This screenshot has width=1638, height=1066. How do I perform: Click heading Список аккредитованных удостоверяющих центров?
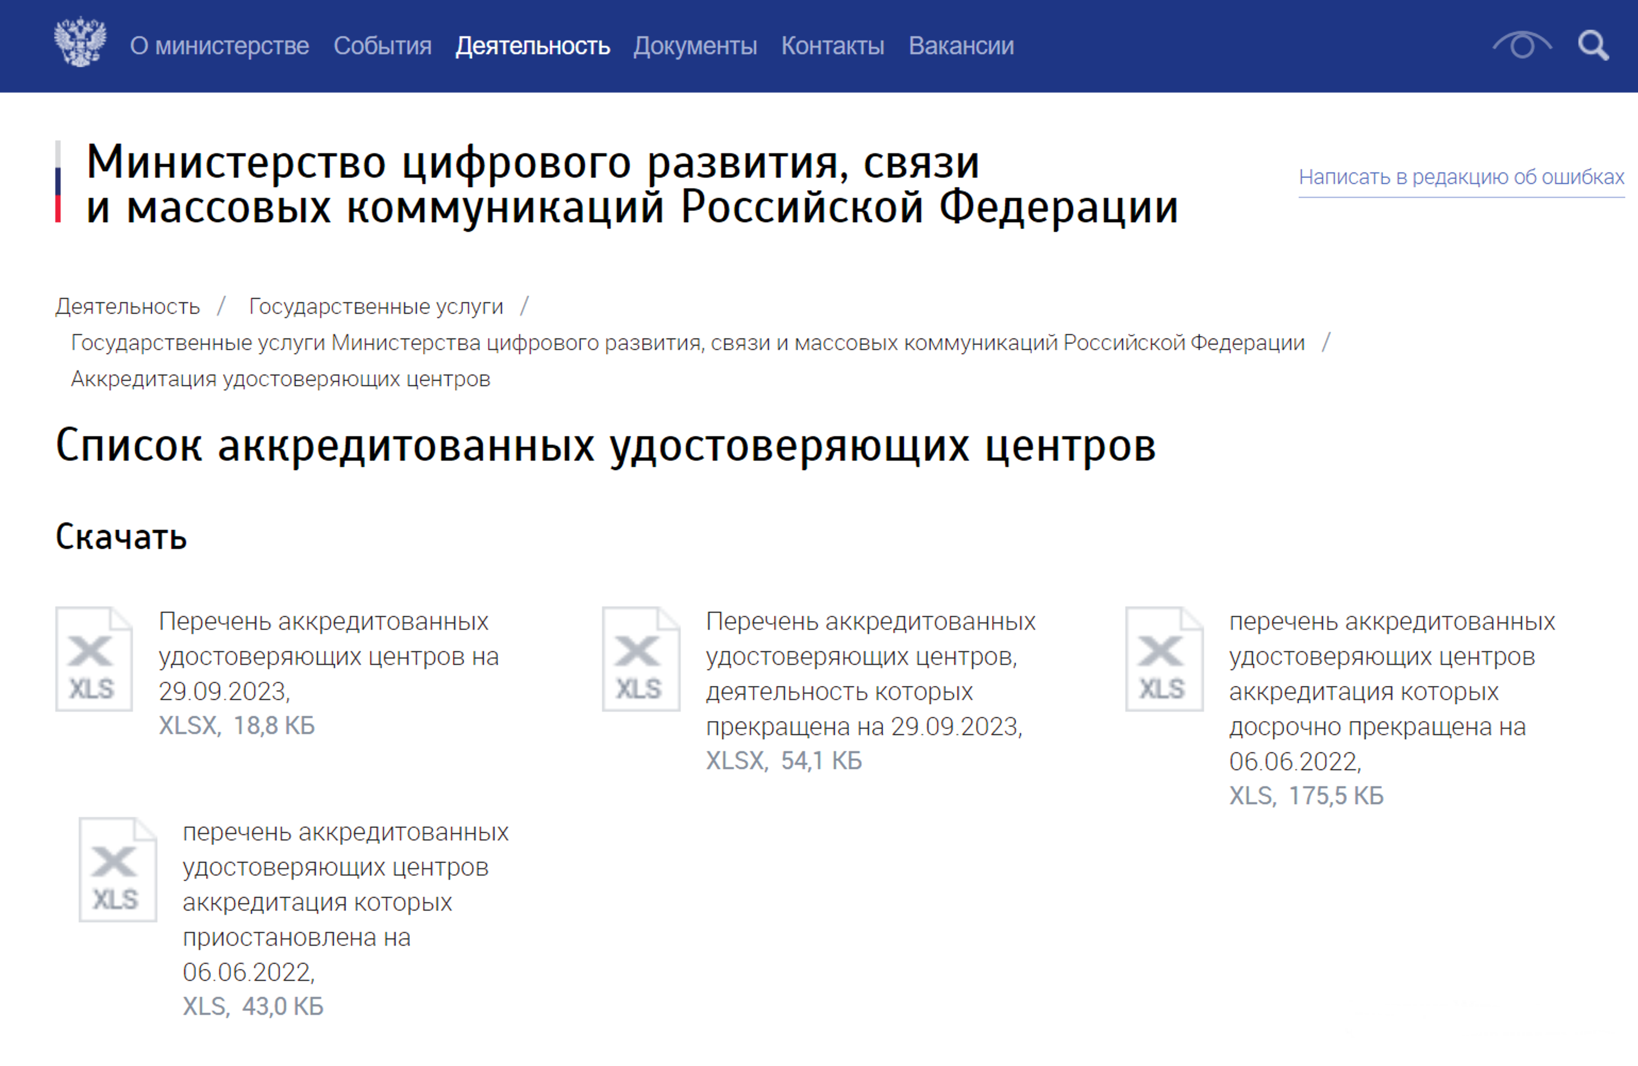pos(606,446)
